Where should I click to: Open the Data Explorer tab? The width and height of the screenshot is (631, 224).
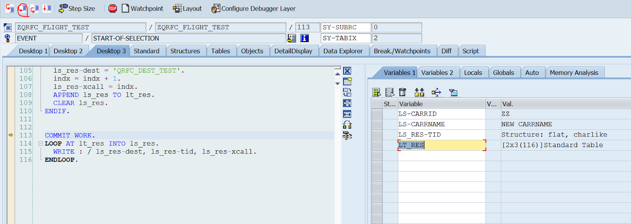coord(343,51)
